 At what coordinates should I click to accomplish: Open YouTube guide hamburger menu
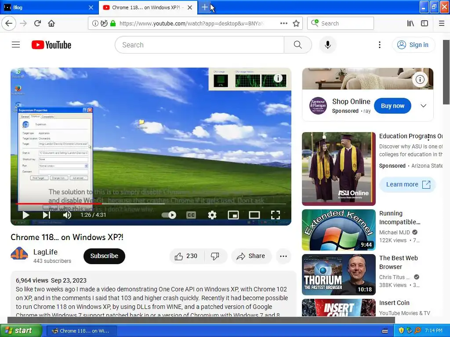pos(16,45)
